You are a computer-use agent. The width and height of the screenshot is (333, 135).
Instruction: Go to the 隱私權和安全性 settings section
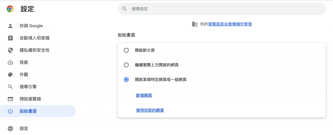34,50
